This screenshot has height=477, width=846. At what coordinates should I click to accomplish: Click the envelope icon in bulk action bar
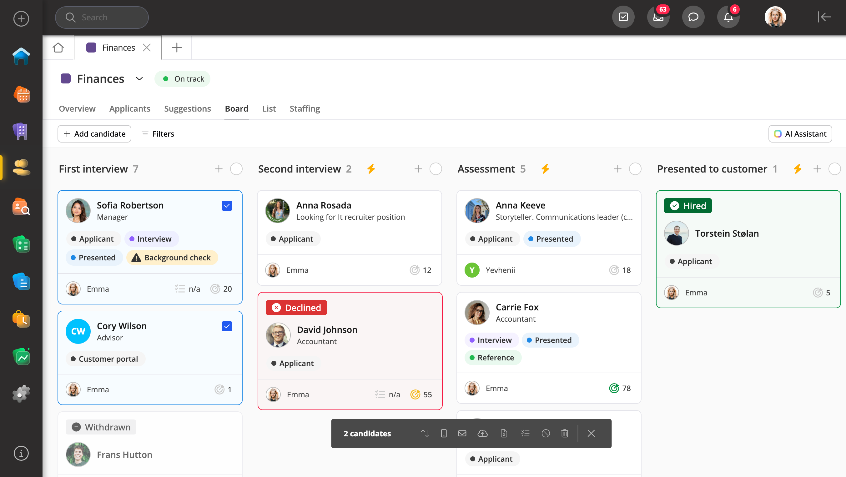click(x=462, y=433)
